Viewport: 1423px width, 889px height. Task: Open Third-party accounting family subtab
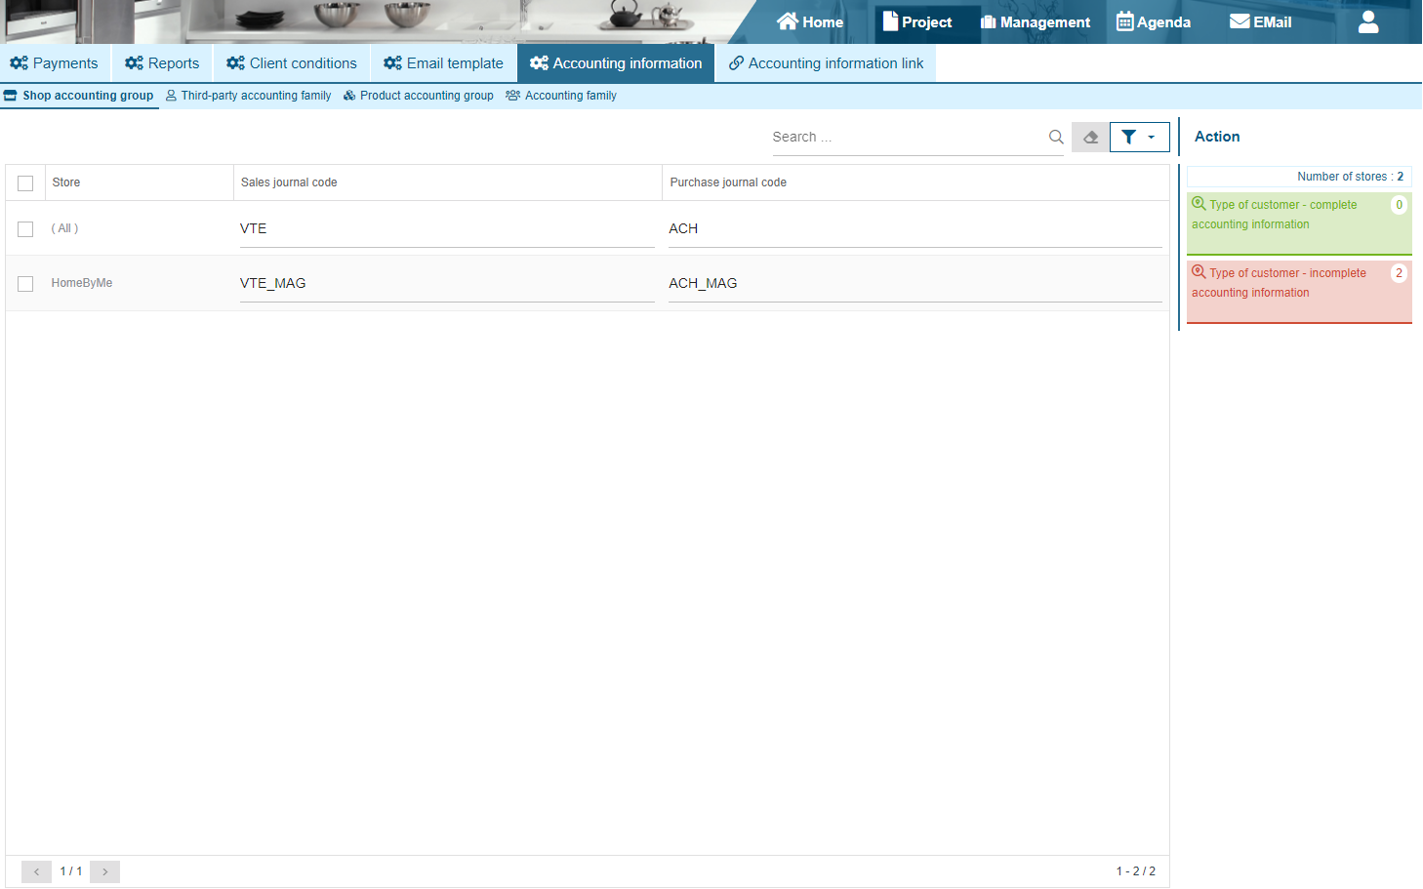(x=249, y=96)
